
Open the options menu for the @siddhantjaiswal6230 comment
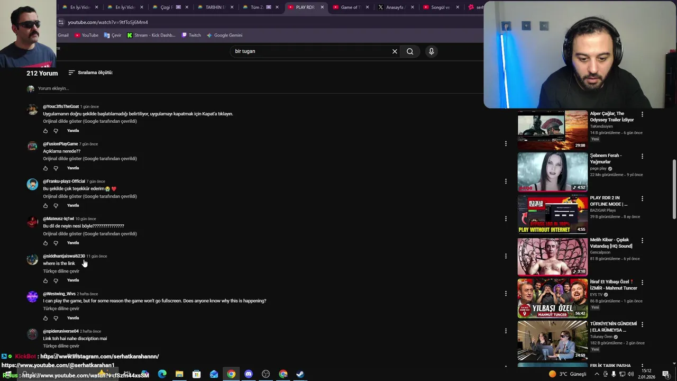click(x=506, y=256)
